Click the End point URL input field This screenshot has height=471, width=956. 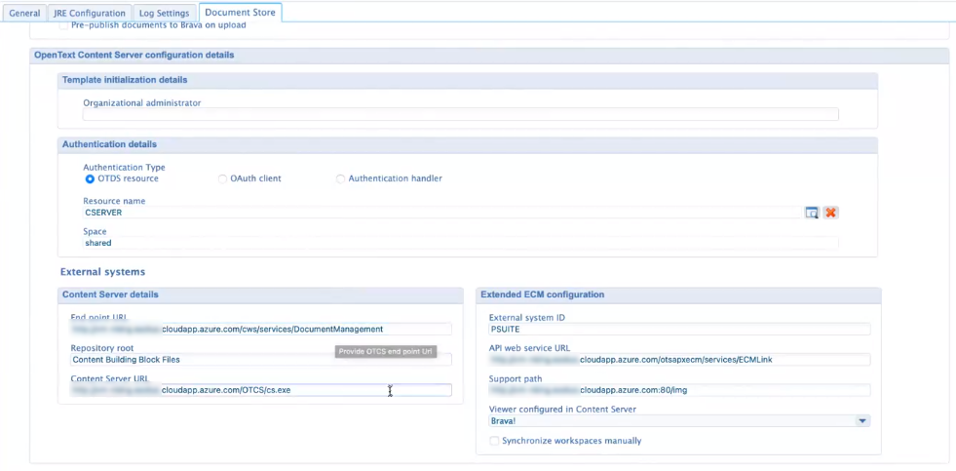pos(260,330)
